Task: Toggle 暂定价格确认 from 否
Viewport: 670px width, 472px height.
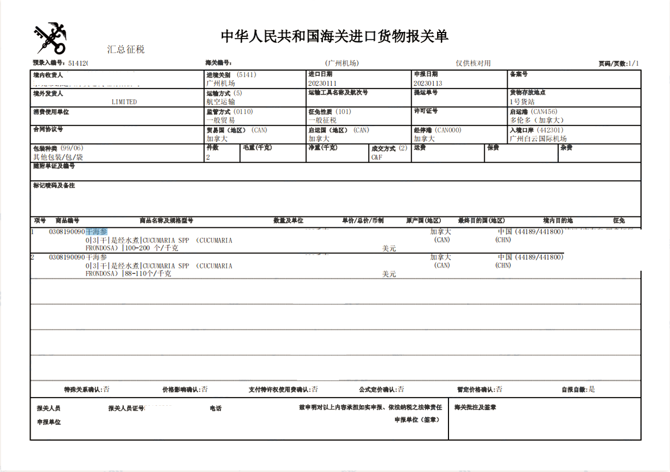Action: coord(500,389)
